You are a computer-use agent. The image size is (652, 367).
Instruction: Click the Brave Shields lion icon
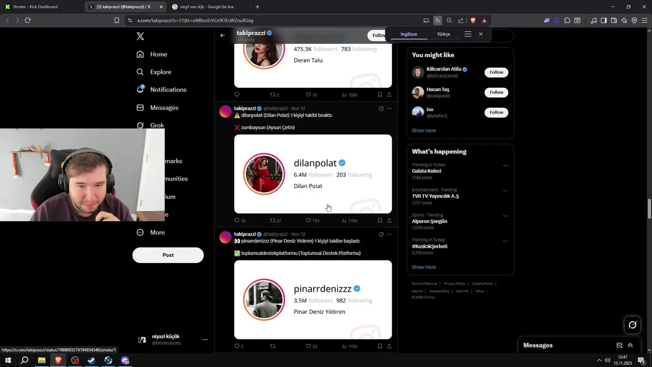[473, 20]
